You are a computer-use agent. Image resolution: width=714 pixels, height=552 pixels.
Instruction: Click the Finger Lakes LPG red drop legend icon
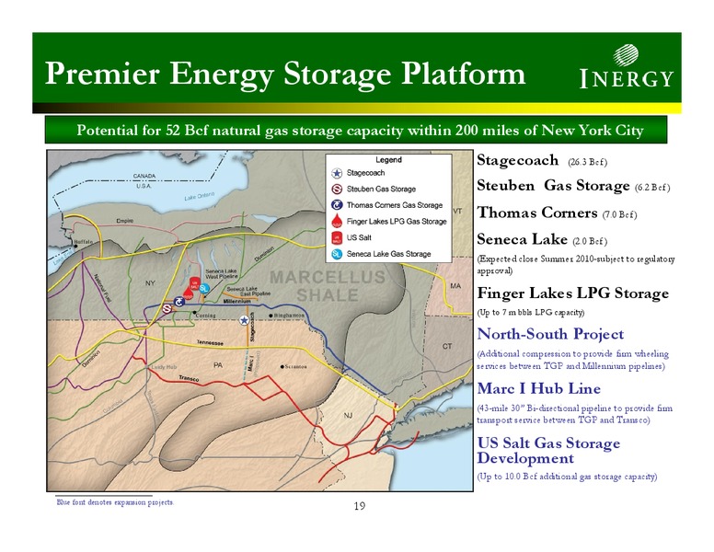point(337,221)
